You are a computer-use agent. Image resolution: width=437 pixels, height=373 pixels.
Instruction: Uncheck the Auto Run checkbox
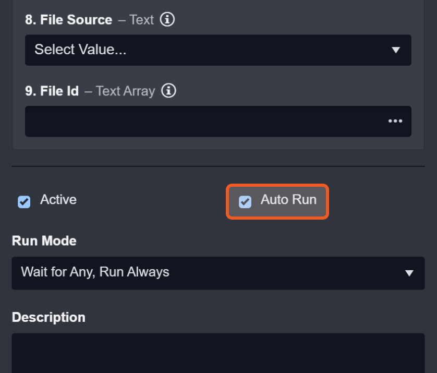(x=245, y=201)
